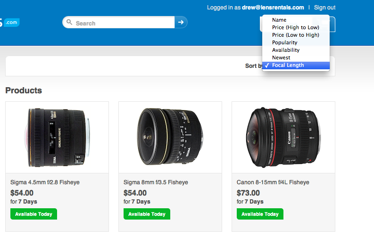The width and height of the screenshot is (374, 237).
Task: Click the search submit arrow button
Action: [x=181, y=22]
